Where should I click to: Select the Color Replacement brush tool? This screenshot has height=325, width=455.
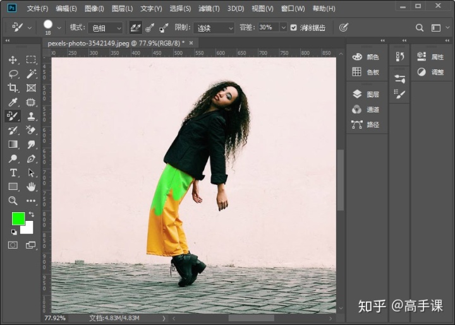pyautogui.click(x=13, y=116)
